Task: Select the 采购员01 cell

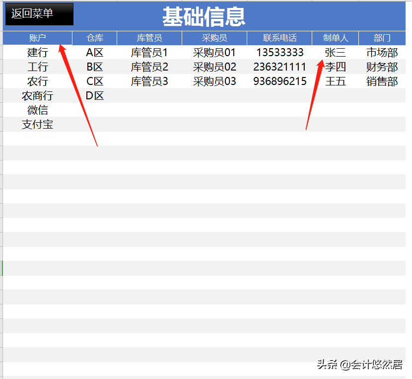Action: 214,52
